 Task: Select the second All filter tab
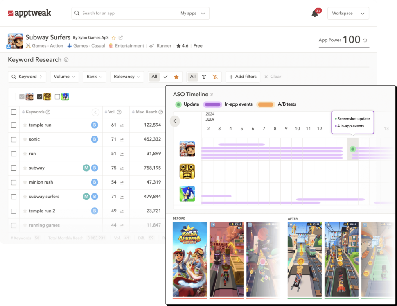click(193, 77)
